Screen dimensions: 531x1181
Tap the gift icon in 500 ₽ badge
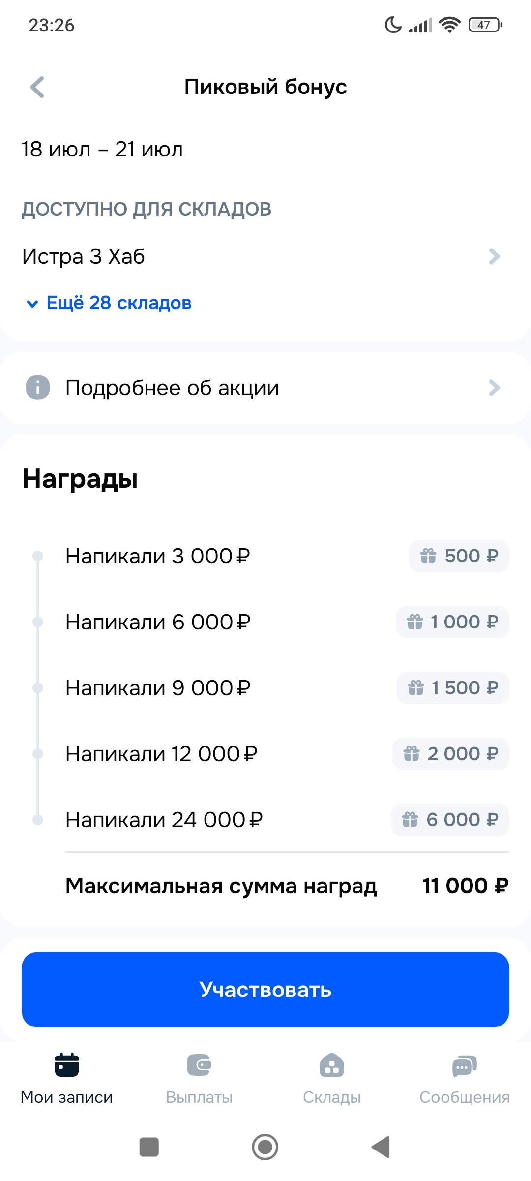(x=428, y=556)
